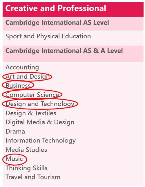Select Cambridge International AS Level heading

coord(57,23)
